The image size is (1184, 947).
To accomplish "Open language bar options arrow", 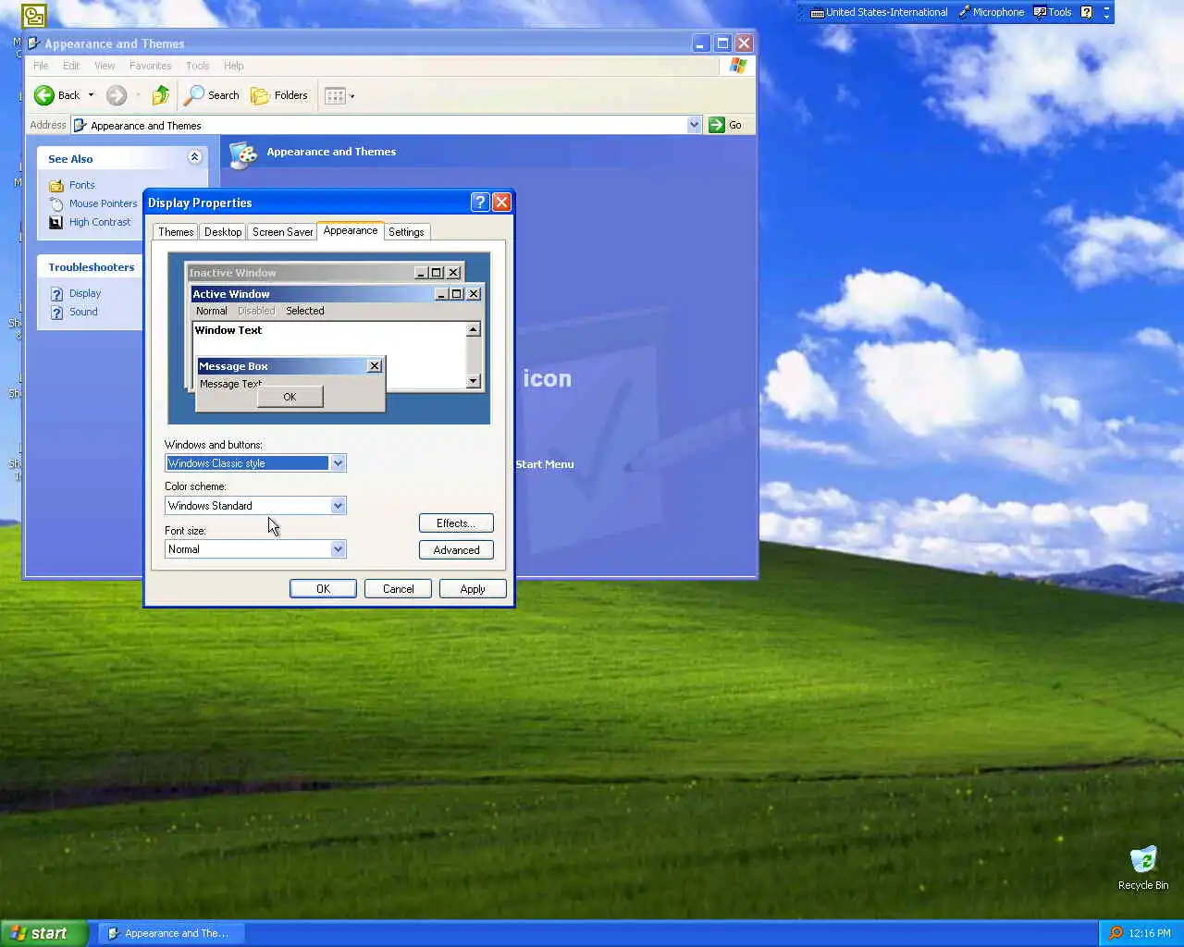I will [x=1106, y=16].
